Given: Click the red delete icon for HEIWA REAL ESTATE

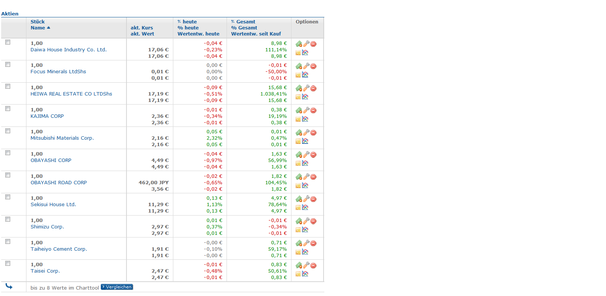Looking at the screenshot, I should (313, 88).
